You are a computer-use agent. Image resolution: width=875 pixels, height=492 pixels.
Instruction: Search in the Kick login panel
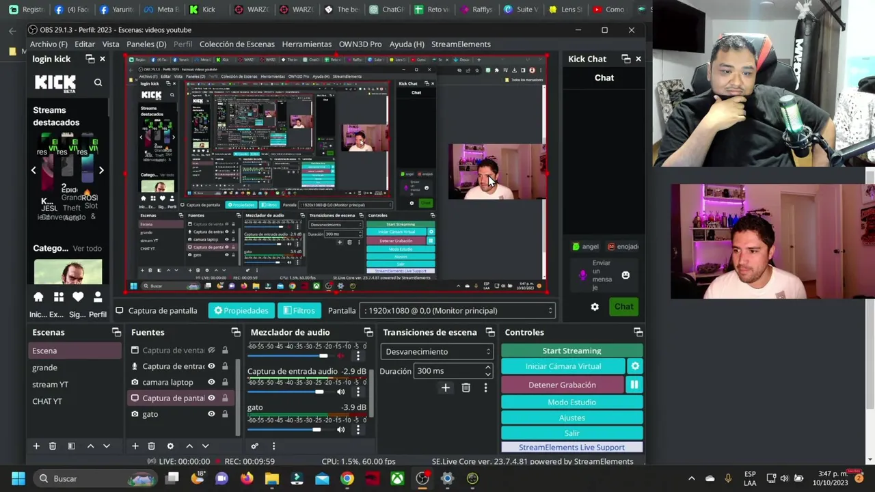pyautogui.click(x=98, y=83)
